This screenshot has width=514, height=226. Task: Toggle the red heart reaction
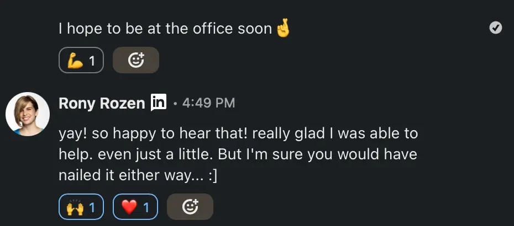(x=135, y=207)
